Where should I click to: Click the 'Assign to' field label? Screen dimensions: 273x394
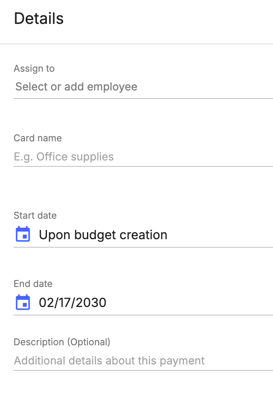(34, 68)
